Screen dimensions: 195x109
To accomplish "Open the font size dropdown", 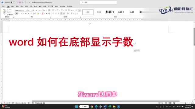I will coord(32,10).
